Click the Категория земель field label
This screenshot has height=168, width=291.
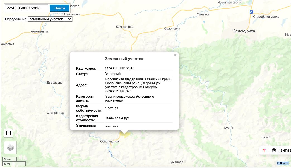85,98
